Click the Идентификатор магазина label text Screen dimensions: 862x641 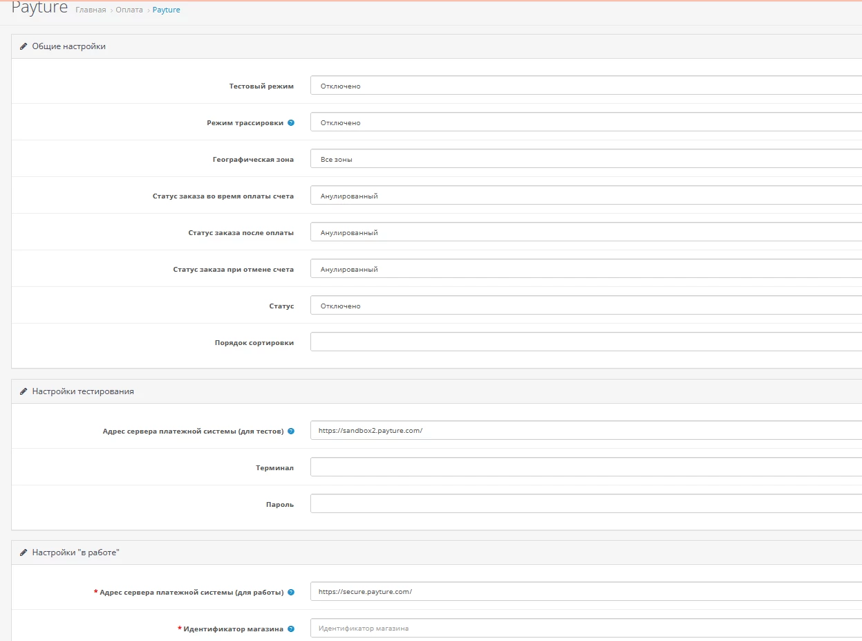pyautogui.click(x=234, y=629)
